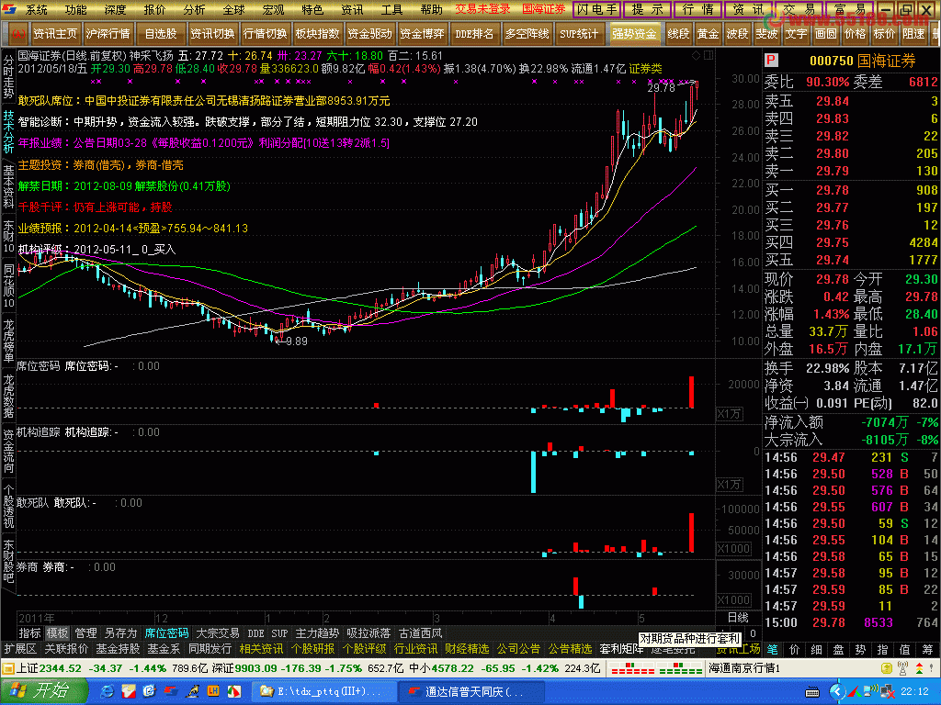Click the 笔 tab in quote panel
The image size is (941, 705).
pos(772,649)
